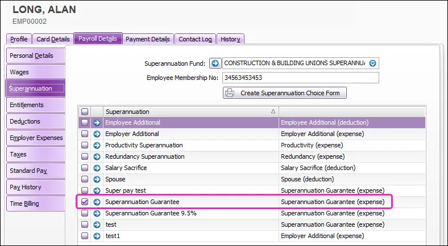
Task: Open Productivity Superannuation via its arrow icon
Action: pyautogui.click(x=97, y=145)
